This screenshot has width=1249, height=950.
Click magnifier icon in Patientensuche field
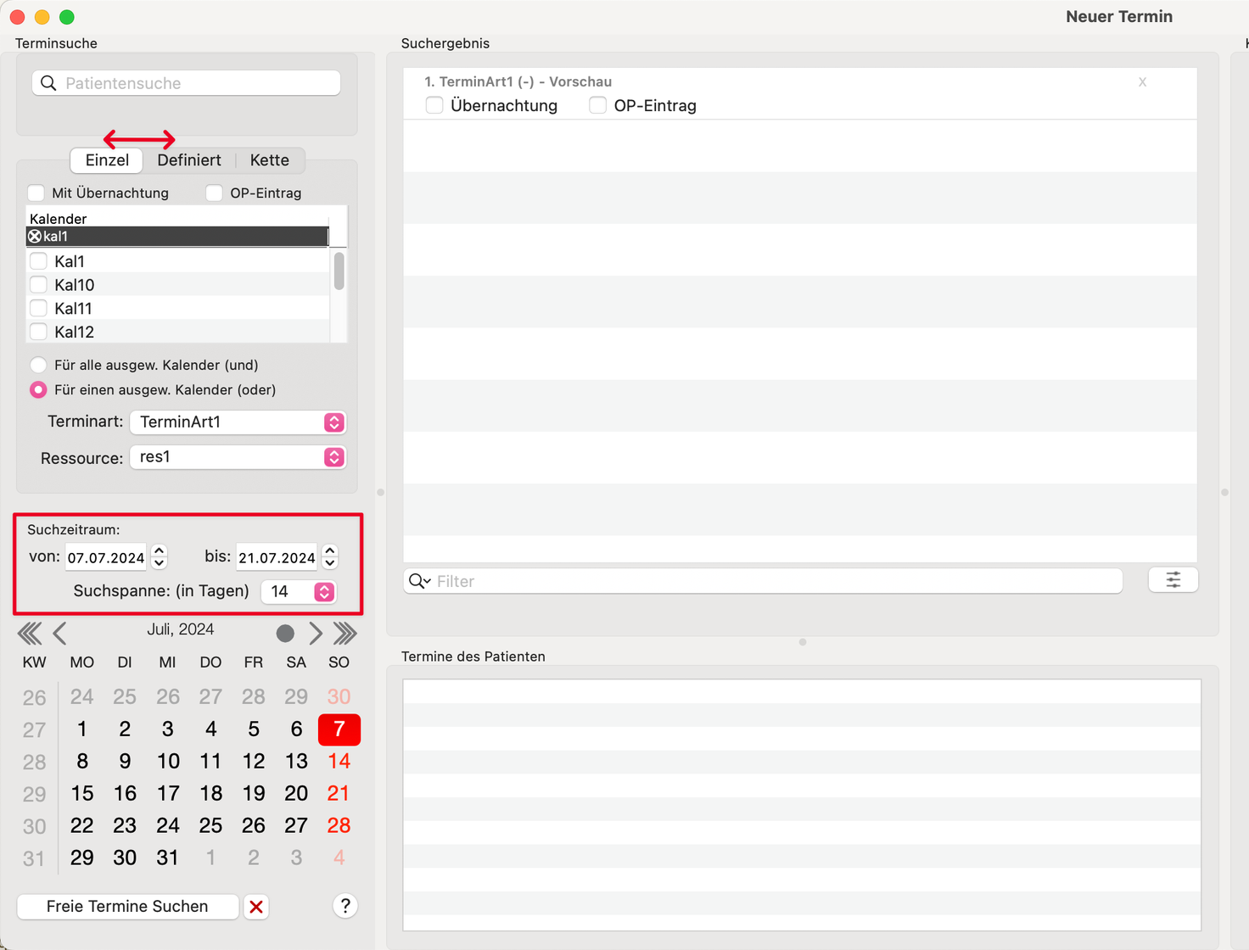[49, 83]
